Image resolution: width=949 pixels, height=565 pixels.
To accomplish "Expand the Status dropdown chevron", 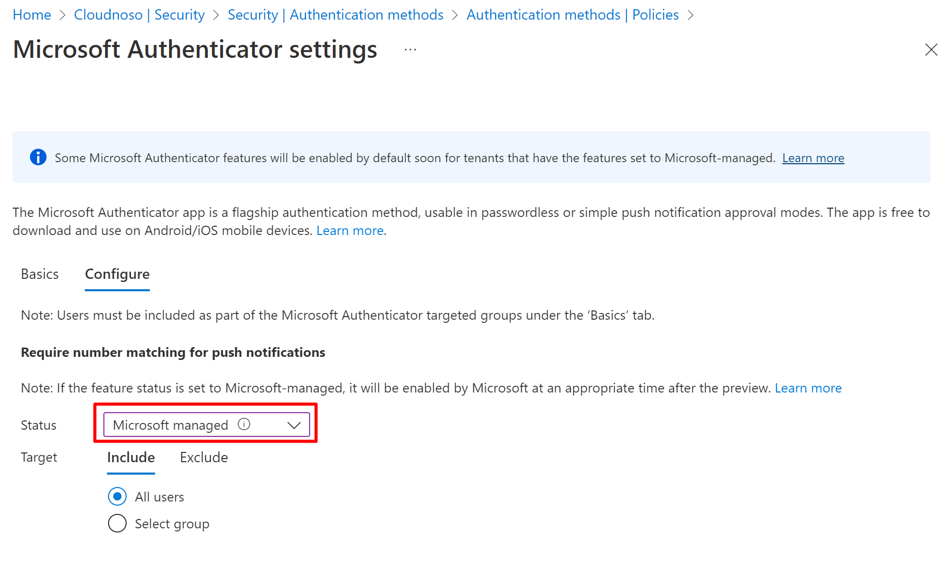I will 294,425.
